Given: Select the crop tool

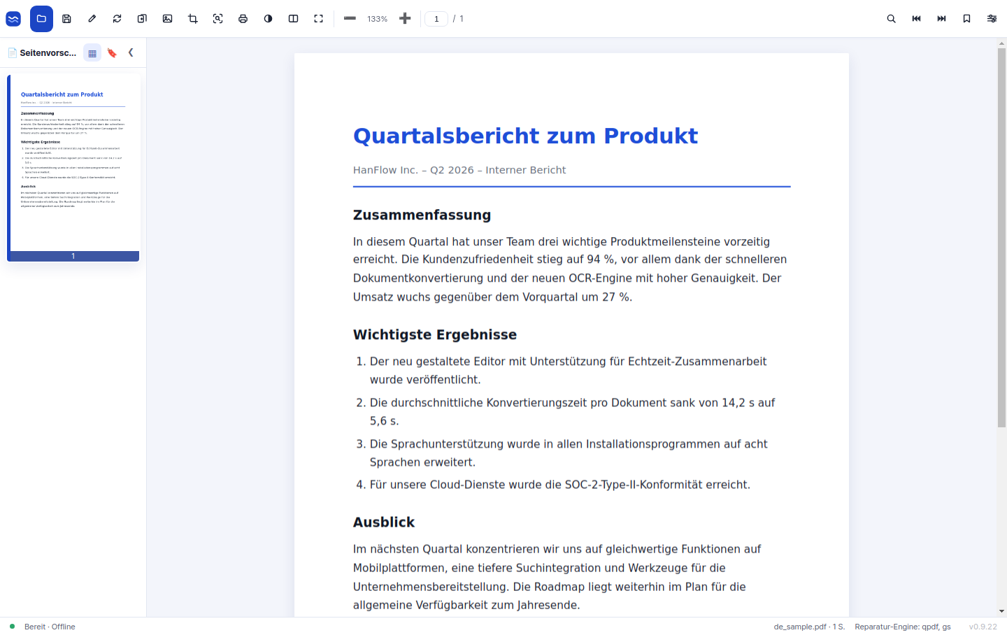Looking at the screenshot, I should tap(192, 19).
